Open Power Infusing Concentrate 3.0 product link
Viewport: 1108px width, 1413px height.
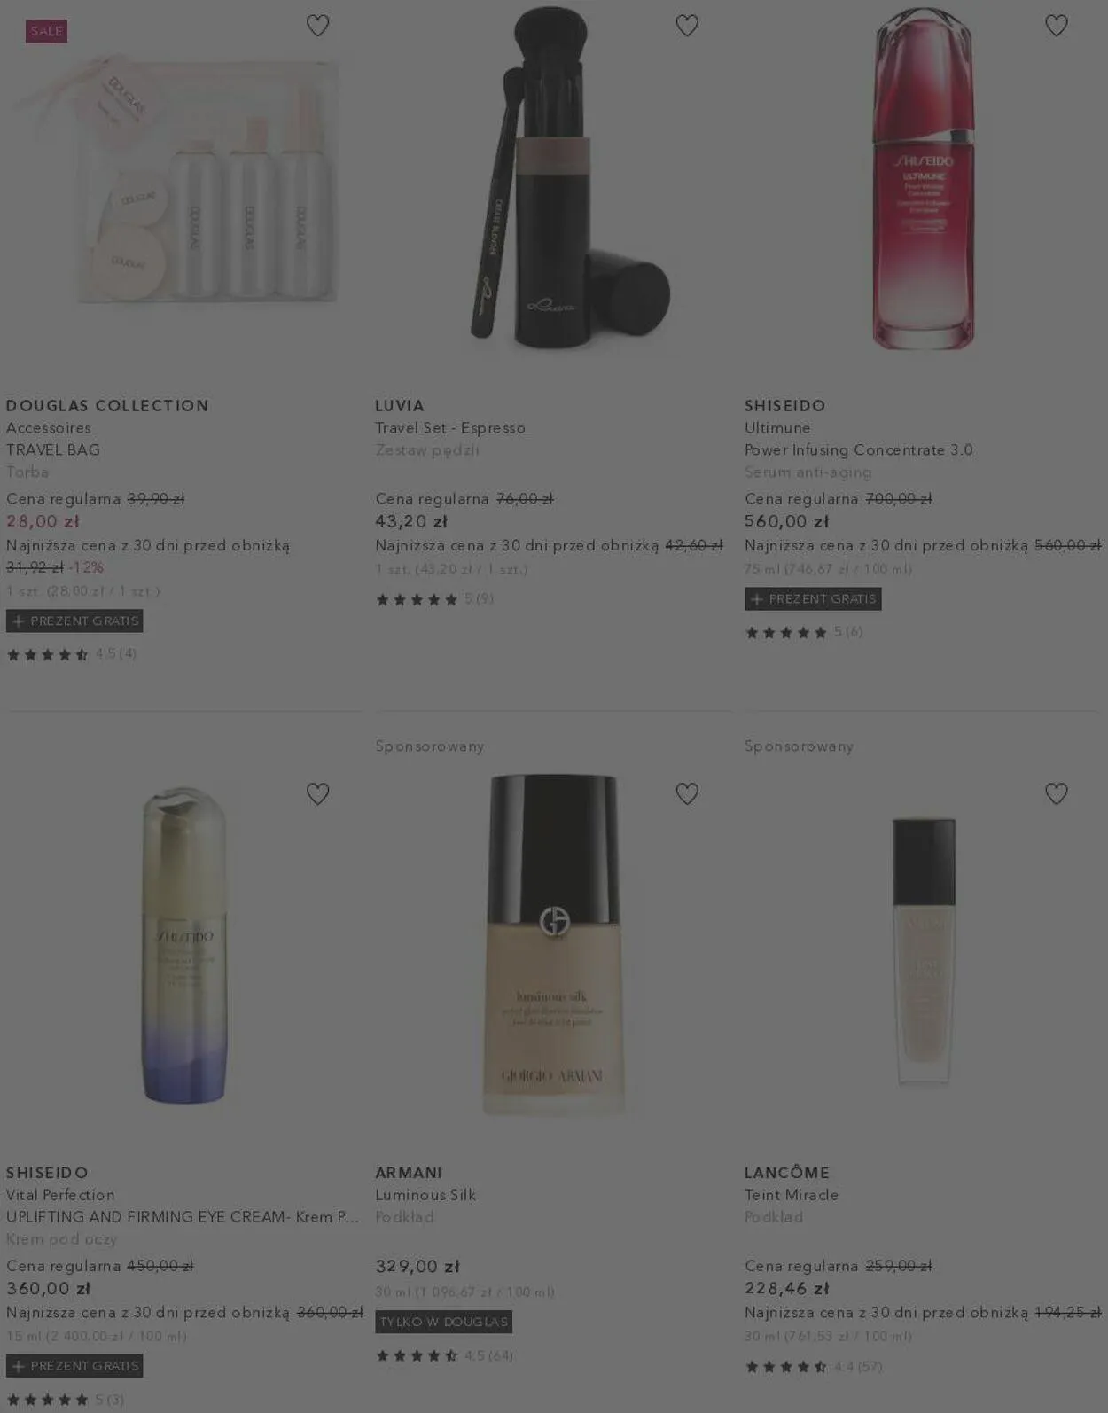(859, 449)
